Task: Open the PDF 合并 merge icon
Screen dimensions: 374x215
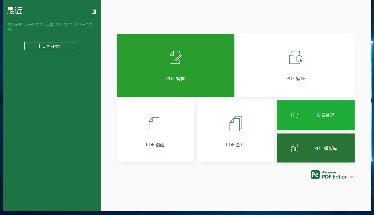Action: click(235, 124)
